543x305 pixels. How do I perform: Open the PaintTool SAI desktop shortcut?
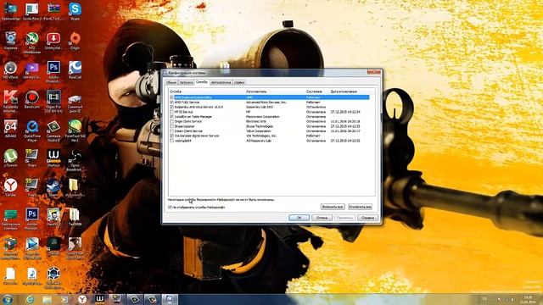(75, 130)
